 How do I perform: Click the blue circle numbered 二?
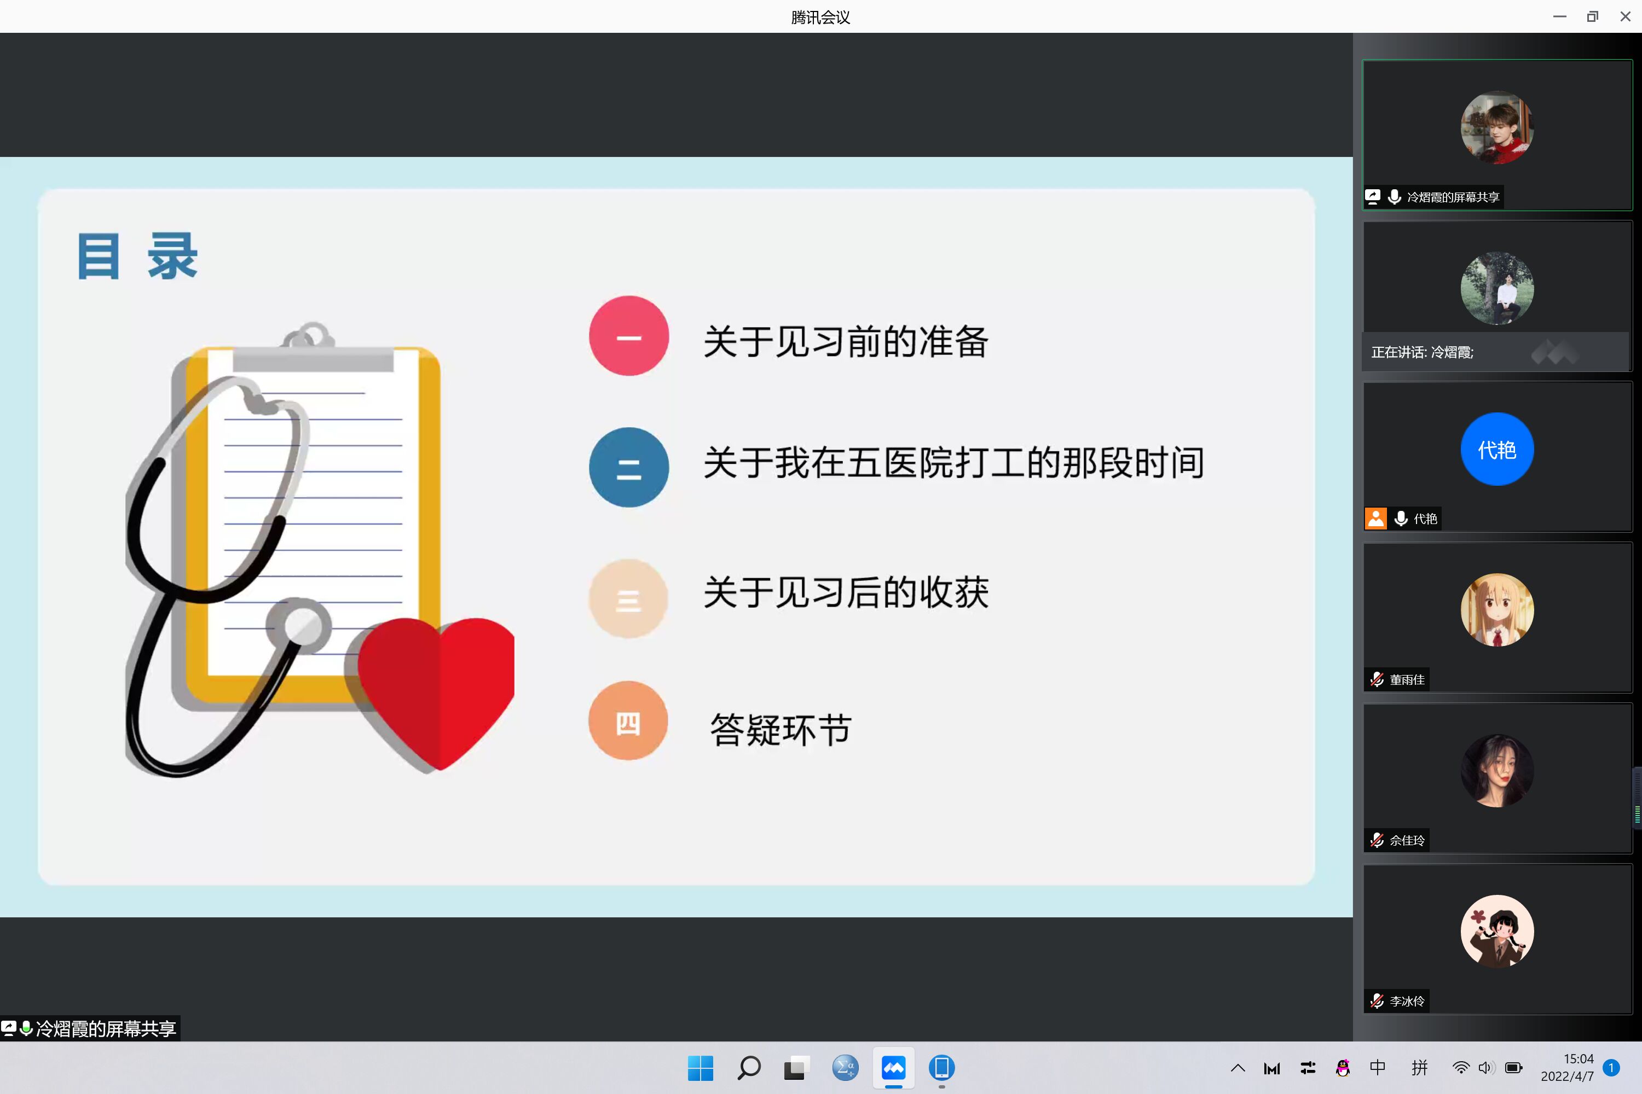[628, 468]
